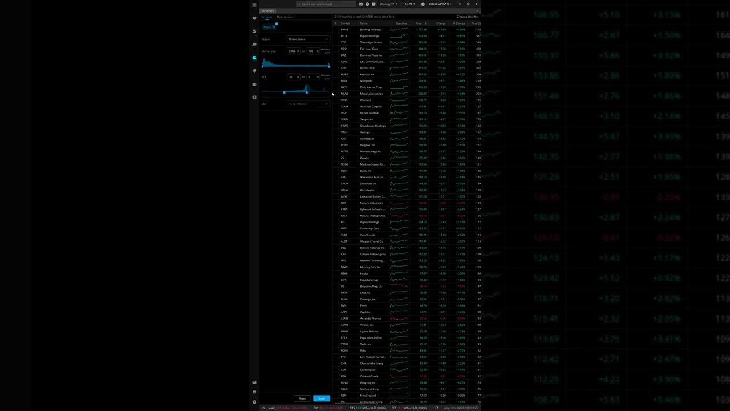Image resolution: width=730 pixels, height=411 pixels.
Task: Select the highlighted Screener icon in sidebar
Action: pyautogui.click(x=254, y=58)
